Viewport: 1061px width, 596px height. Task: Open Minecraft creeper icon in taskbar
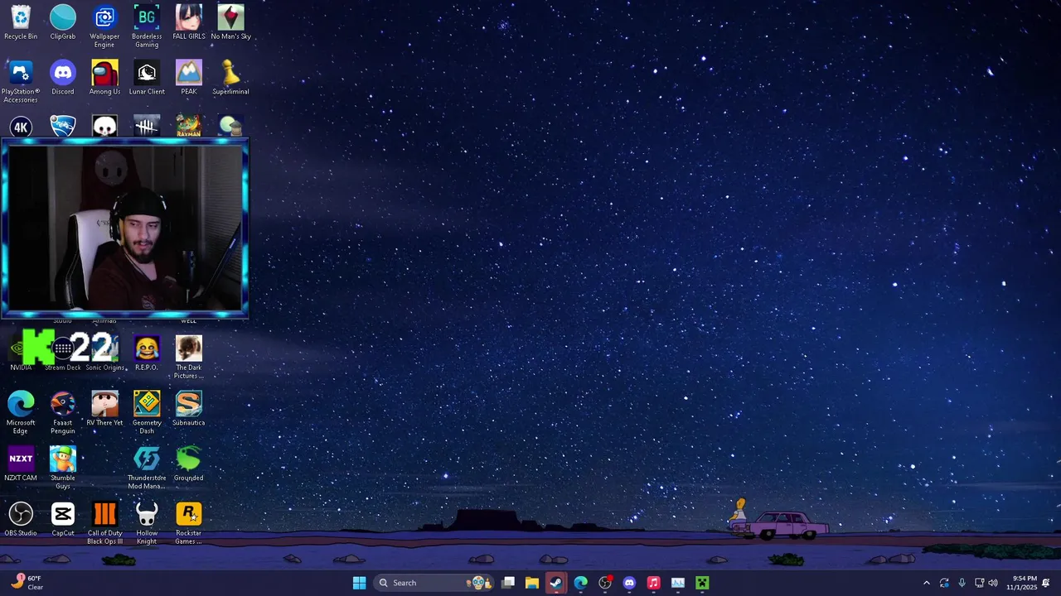pos(702,583)
